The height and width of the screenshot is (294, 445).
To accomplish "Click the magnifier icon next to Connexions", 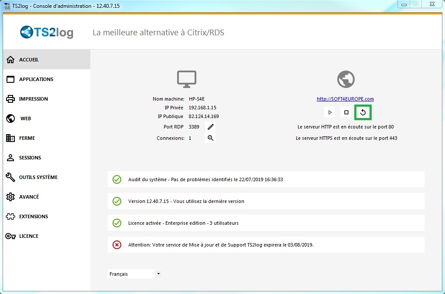I will (210, 138).
